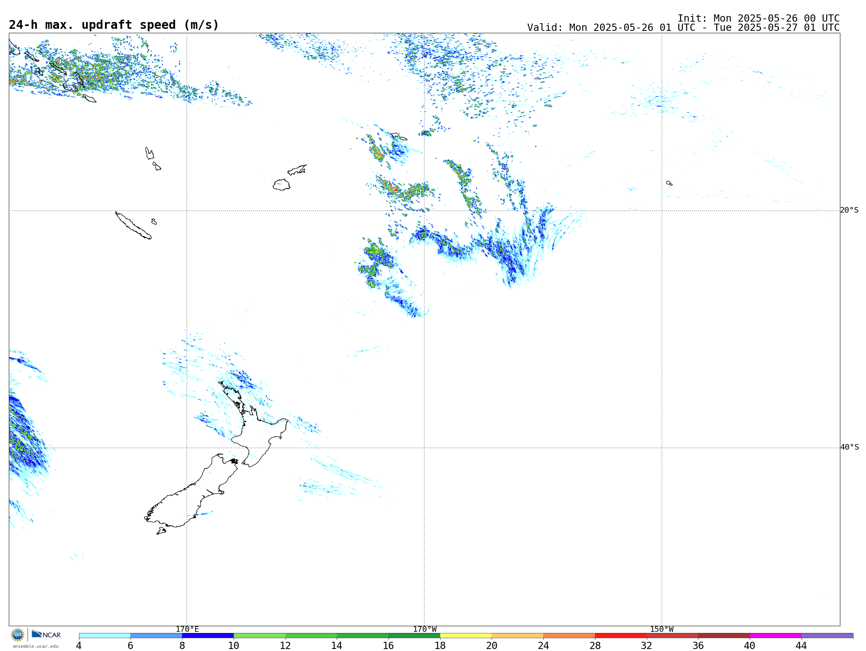Click the NCAR logo
Viewport: 866px width, 651px height.
point(46,634)
